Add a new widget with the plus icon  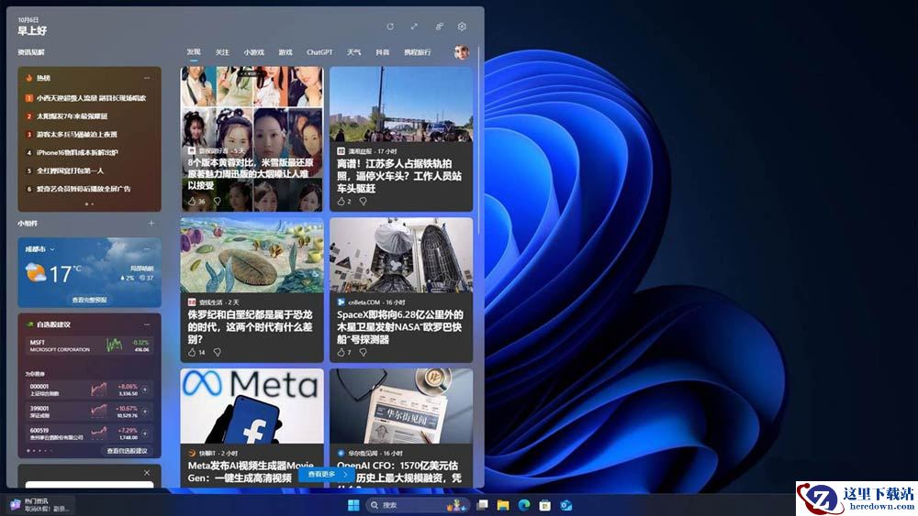151,224
